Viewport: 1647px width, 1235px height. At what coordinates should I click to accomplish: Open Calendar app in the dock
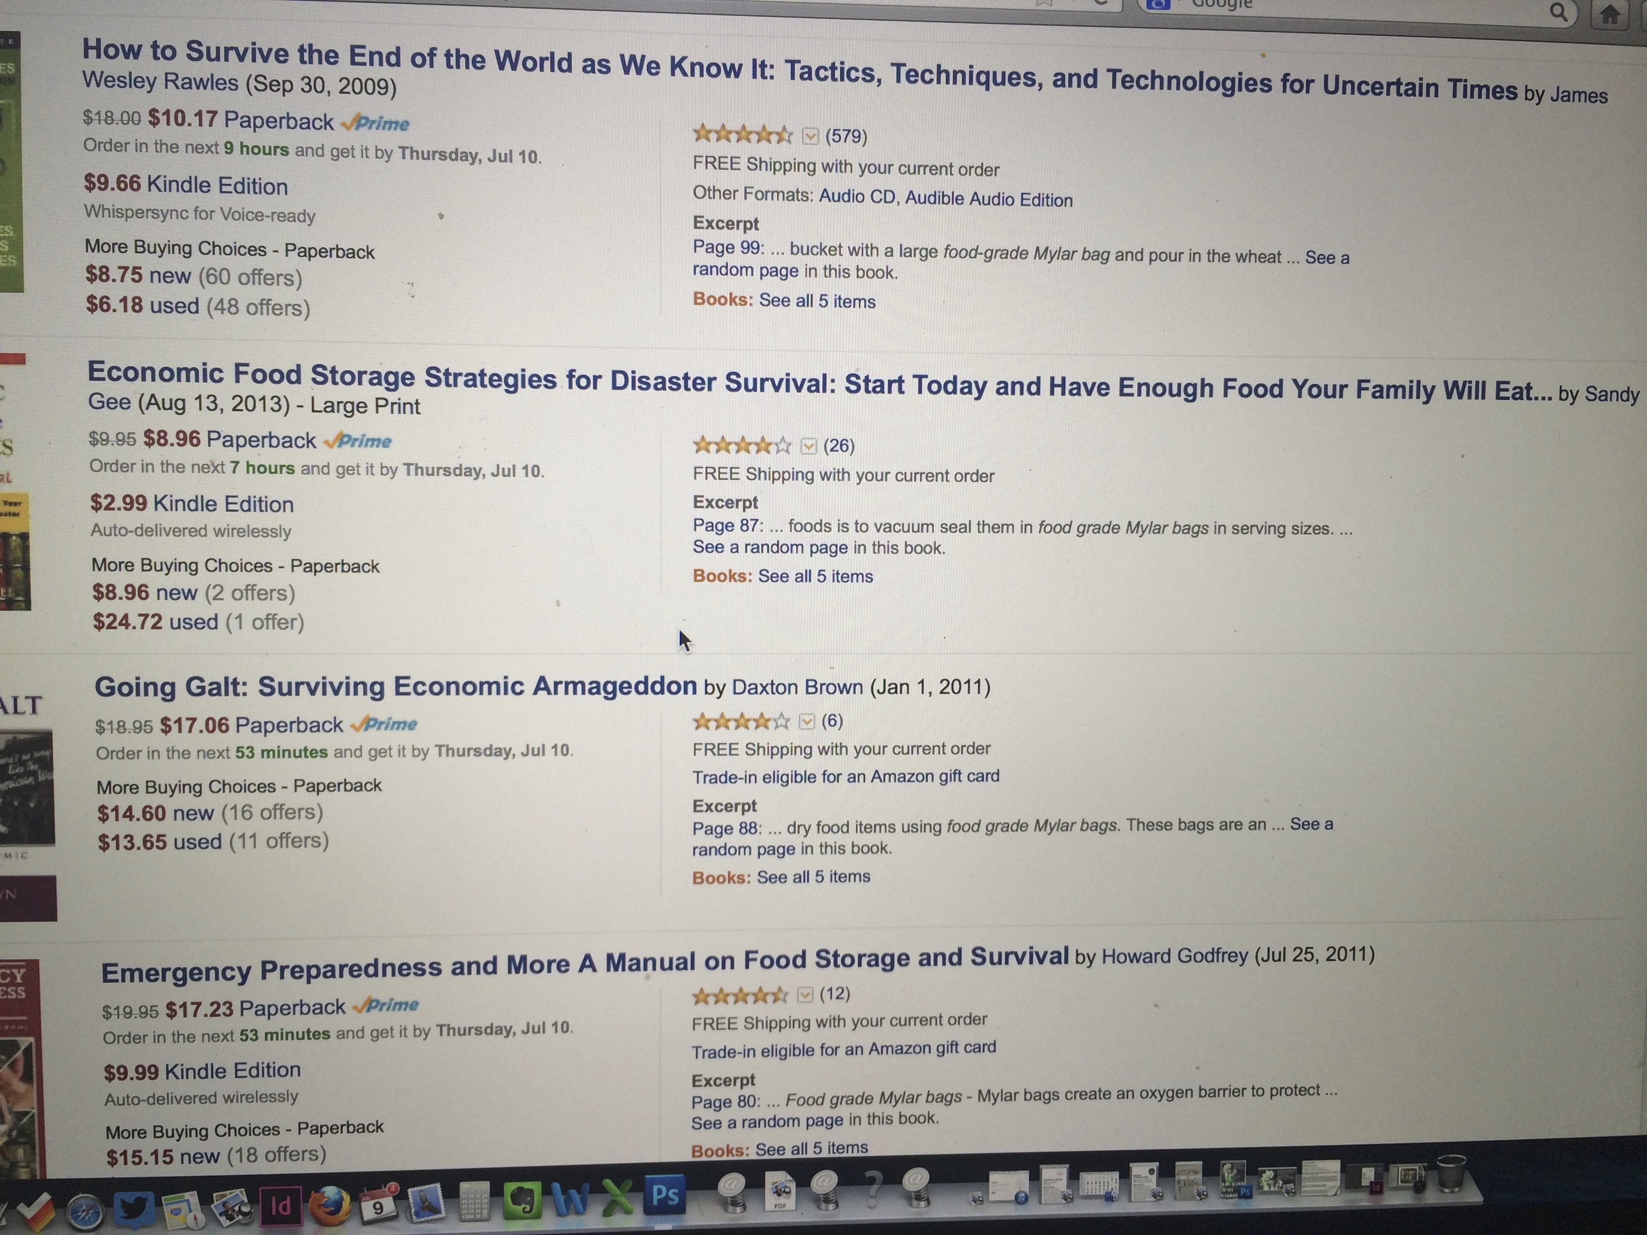tap(378, 1204)
